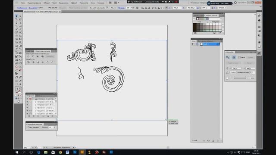
Task: Click the delete layer icon in Слои panel
Action: coord(218,141)
